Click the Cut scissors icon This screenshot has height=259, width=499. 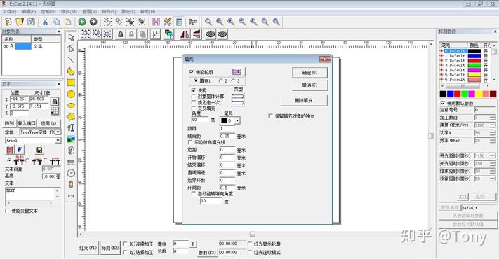click(x=45, y=22)
